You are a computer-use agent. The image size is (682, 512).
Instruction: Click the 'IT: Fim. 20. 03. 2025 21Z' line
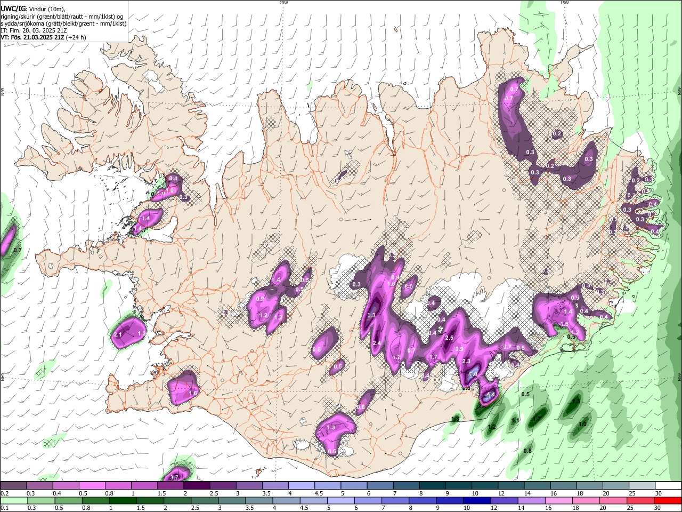[x=33, y=30]
